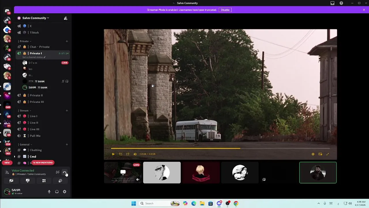Select the LIVE stream thumbnail tile
The height and width of the screenshot is (208, 369).
pos(123,172)
